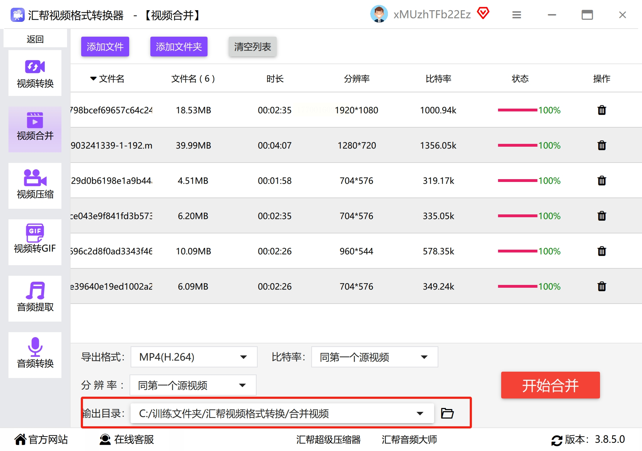Expand the 比特率 bitrate dropdown

coord(374,357)
